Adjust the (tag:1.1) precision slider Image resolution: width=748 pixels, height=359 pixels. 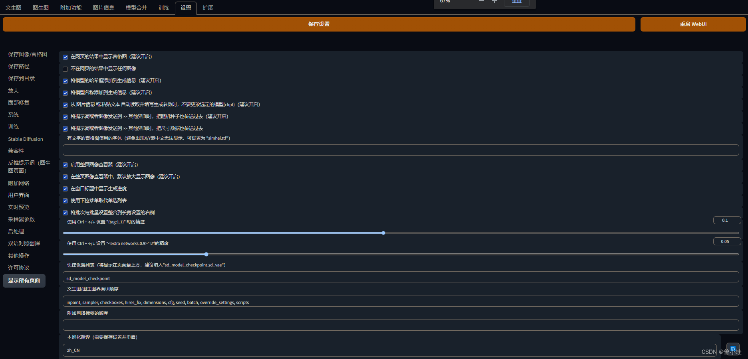coord(401,233)
